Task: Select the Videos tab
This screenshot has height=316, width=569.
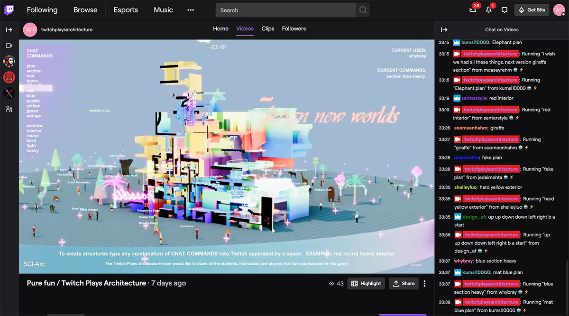Action: [245, 28]
